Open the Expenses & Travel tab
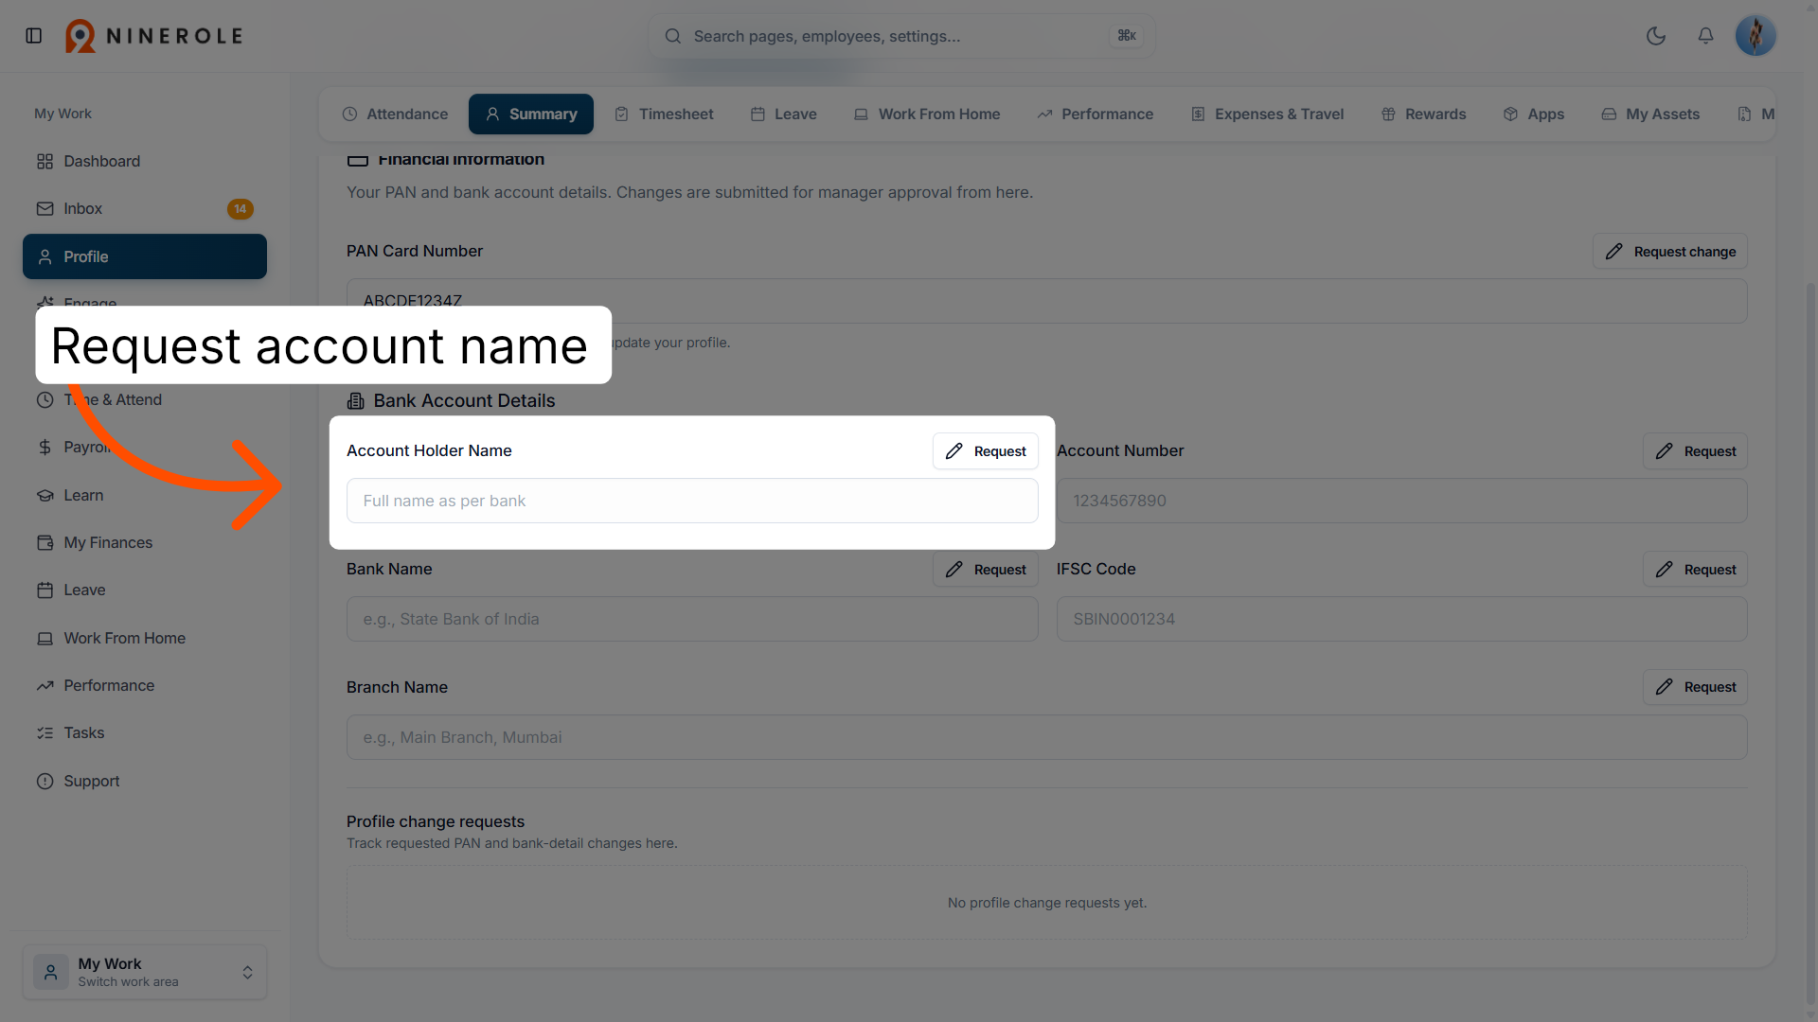Image resolution: width=1818 pixels, height=1022 pixels. click(x=1267, y=114)
